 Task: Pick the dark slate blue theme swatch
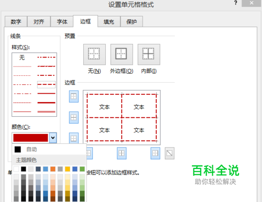[38, 169]
